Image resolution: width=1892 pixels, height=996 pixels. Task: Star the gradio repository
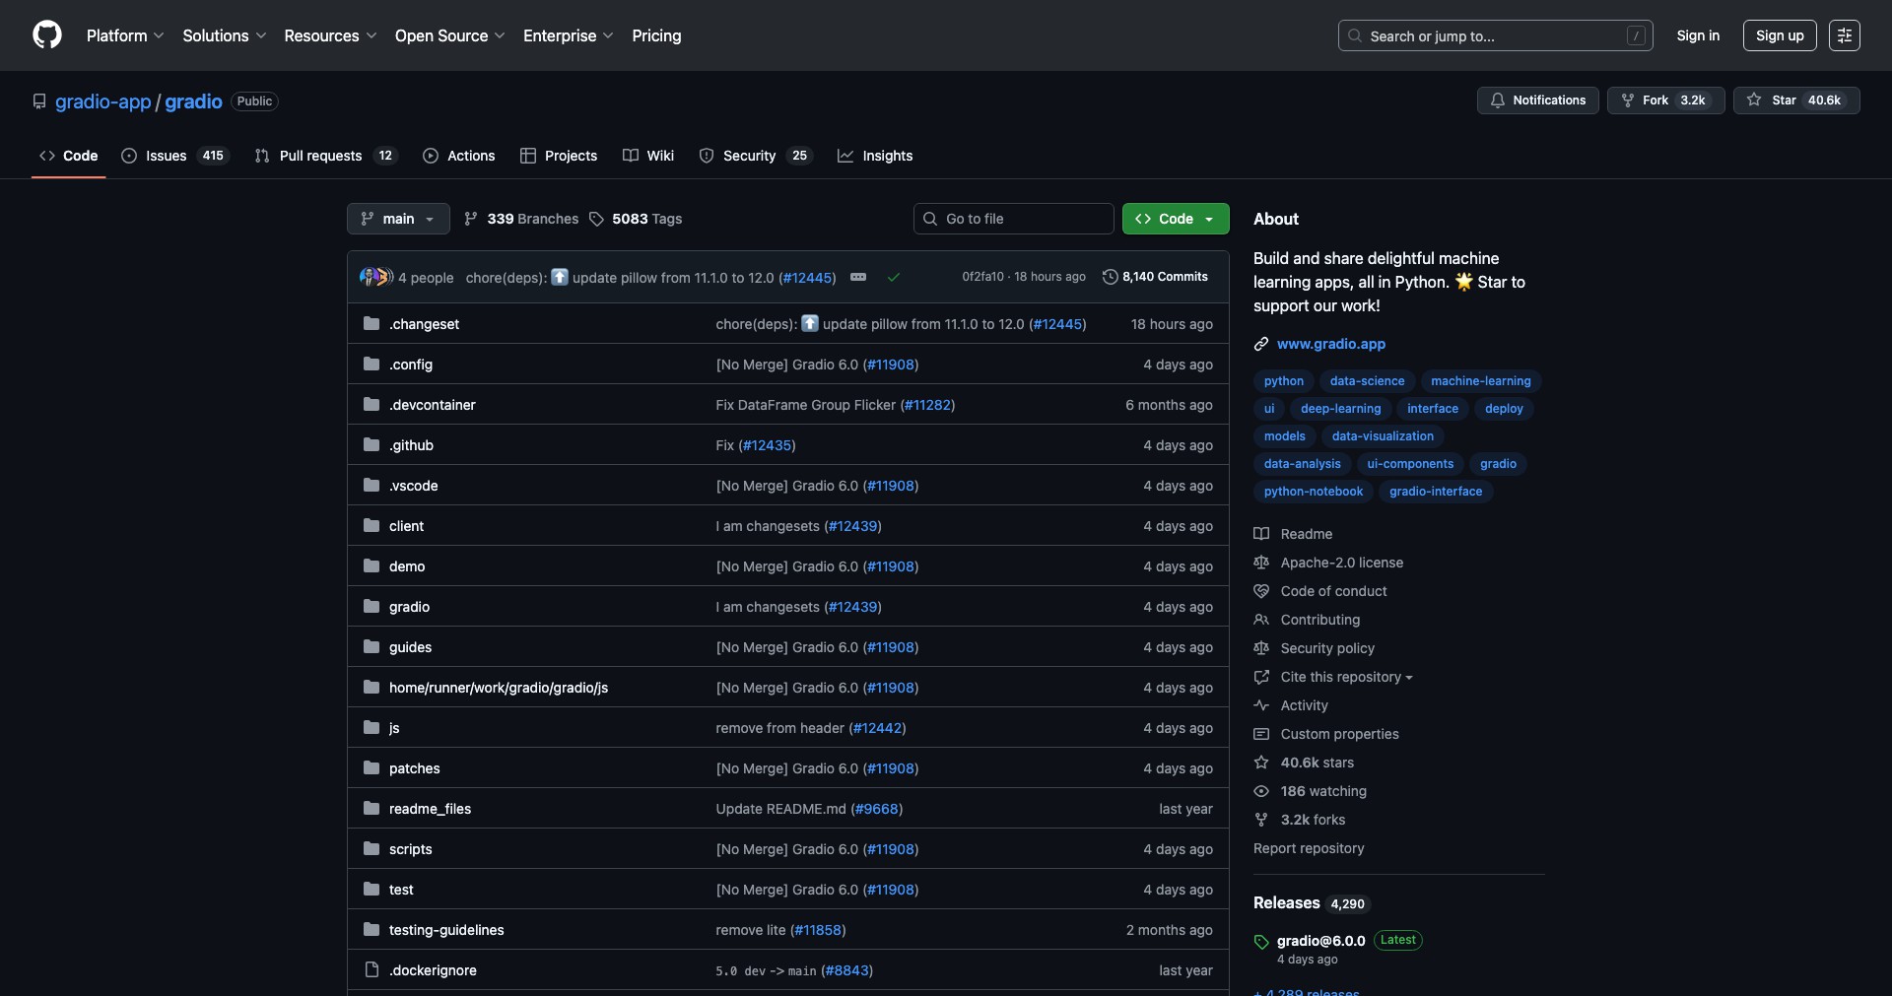click(1796, 100)
